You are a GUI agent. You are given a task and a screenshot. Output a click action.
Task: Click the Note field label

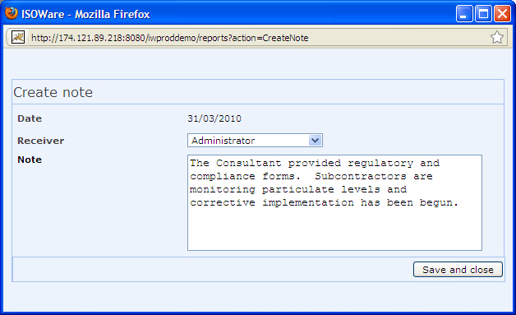(30, 160)
